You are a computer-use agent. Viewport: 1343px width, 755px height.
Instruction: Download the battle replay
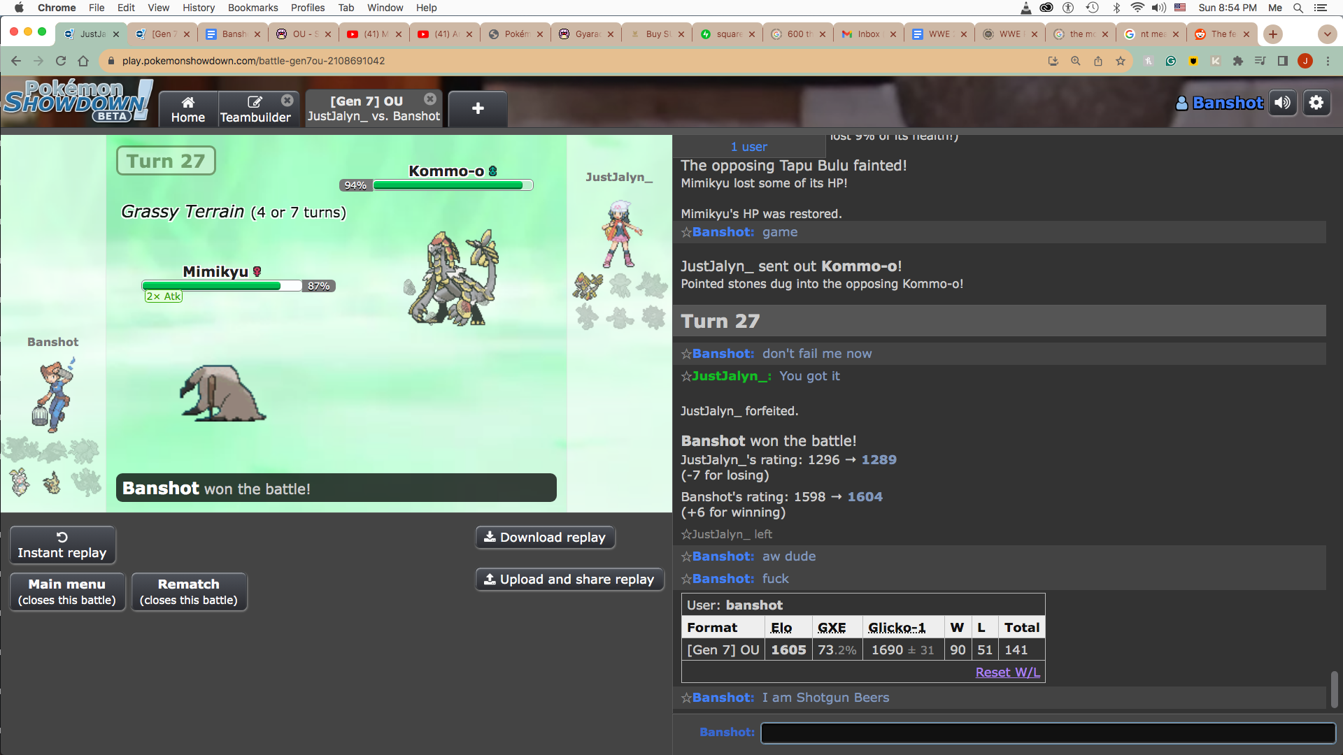point(545,538)
